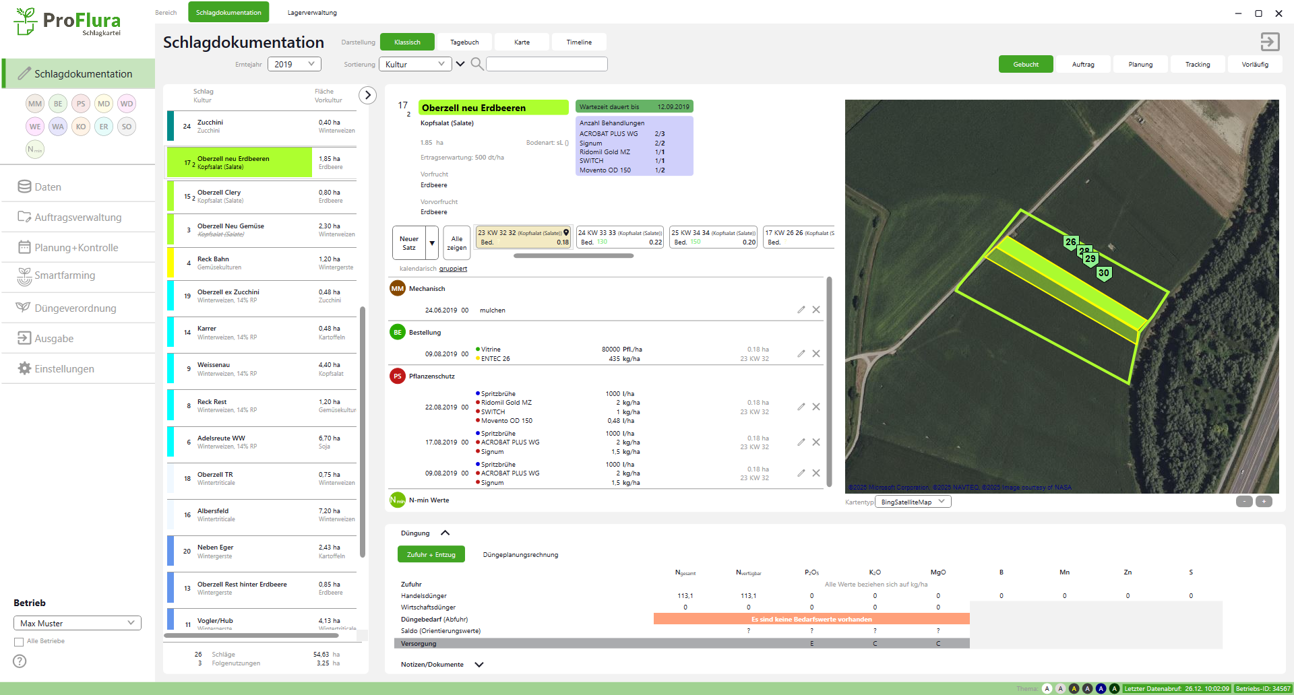Click the Alle zeigen button
Screen dimensions: 1294x695
pyautogui.click(x=456, y=243)
